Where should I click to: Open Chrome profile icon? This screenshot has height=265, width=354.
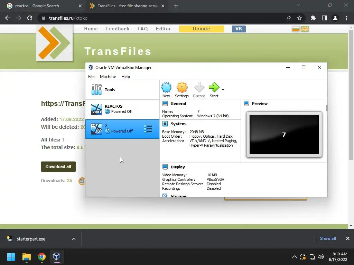(335, 18)
